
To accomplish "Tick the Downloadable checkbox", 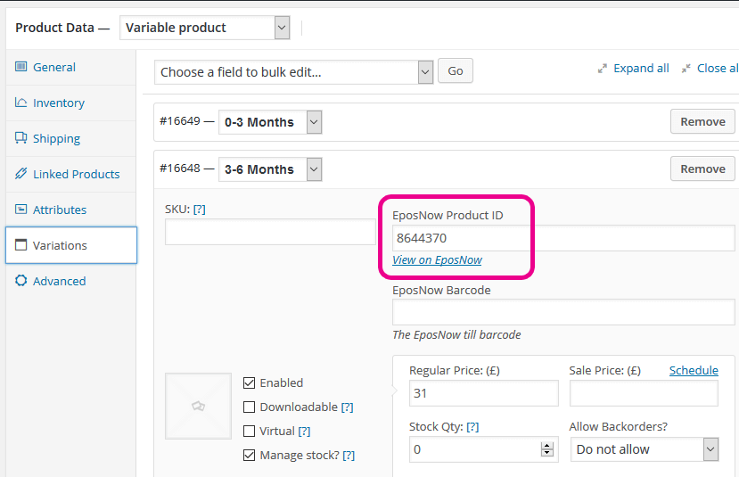I will click(x=249, y=407).
